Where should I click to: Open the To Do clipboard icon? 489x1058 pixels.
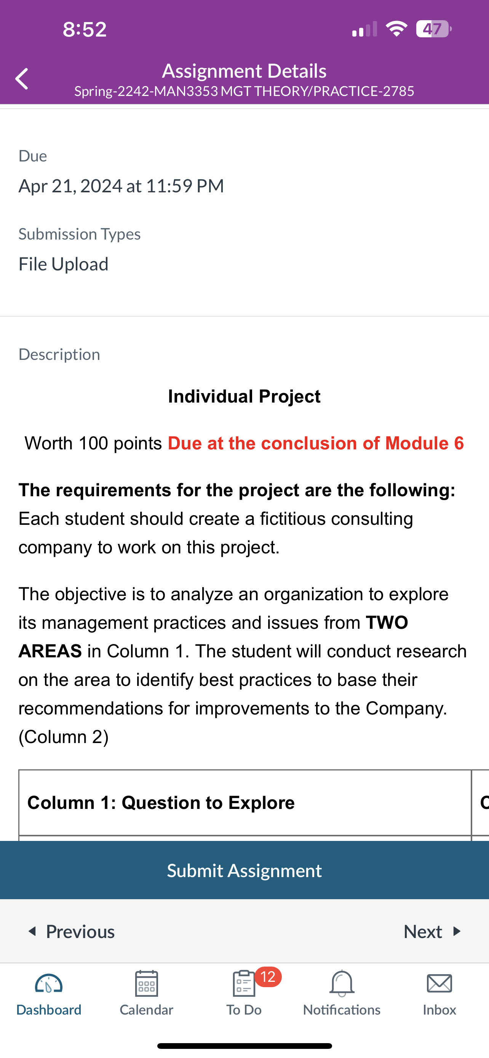(x=244, y=983)
